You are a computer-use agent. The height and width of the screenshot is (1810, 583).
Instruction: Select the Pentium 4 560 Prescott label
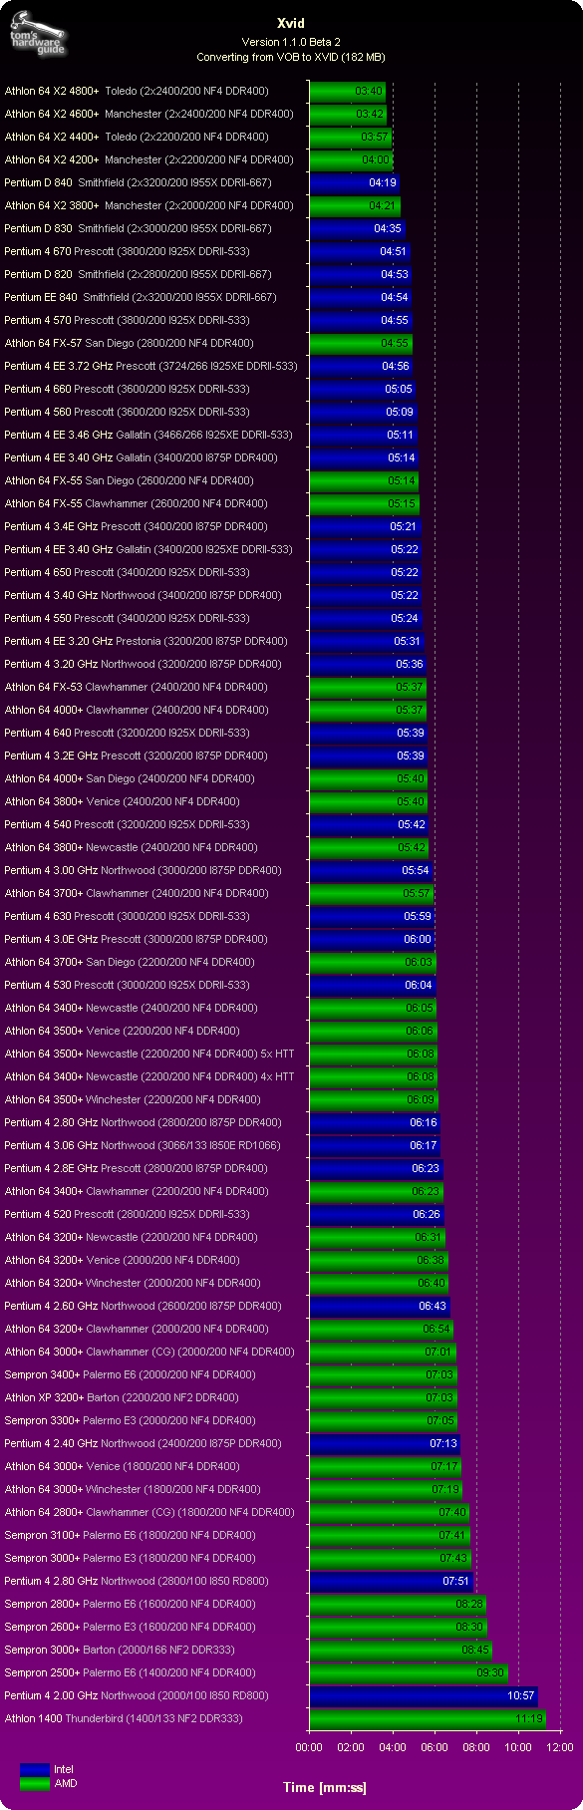coord(127,412)
